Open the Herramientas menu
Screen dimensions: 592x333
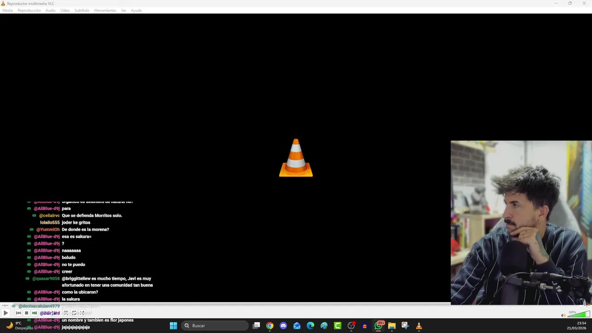click(x=105, y=10)
